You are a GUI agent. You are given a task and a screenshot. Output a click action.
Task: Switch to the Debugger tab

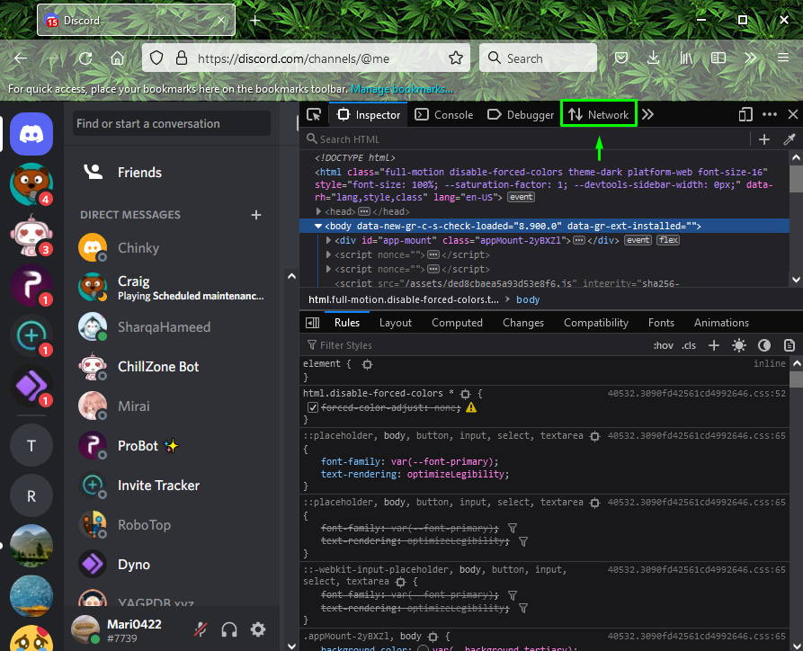[521, 115]
